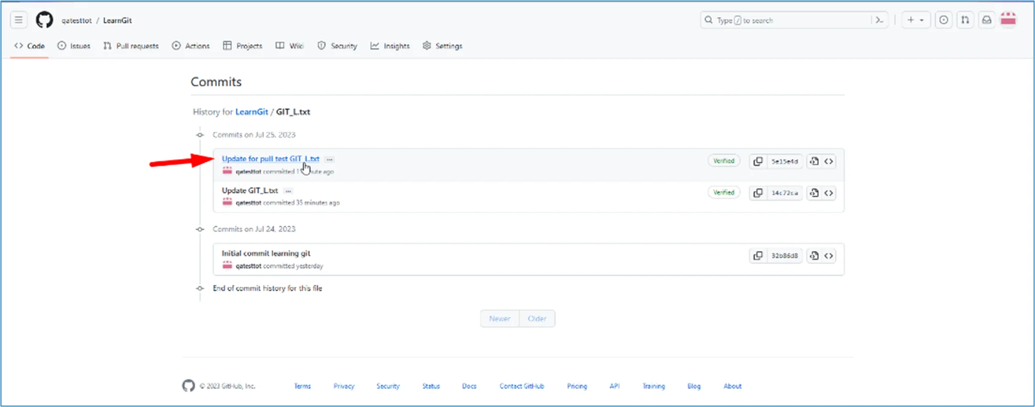Open the 'Update for pull test GIT_L.txt' commit

(x=270, y=159)
